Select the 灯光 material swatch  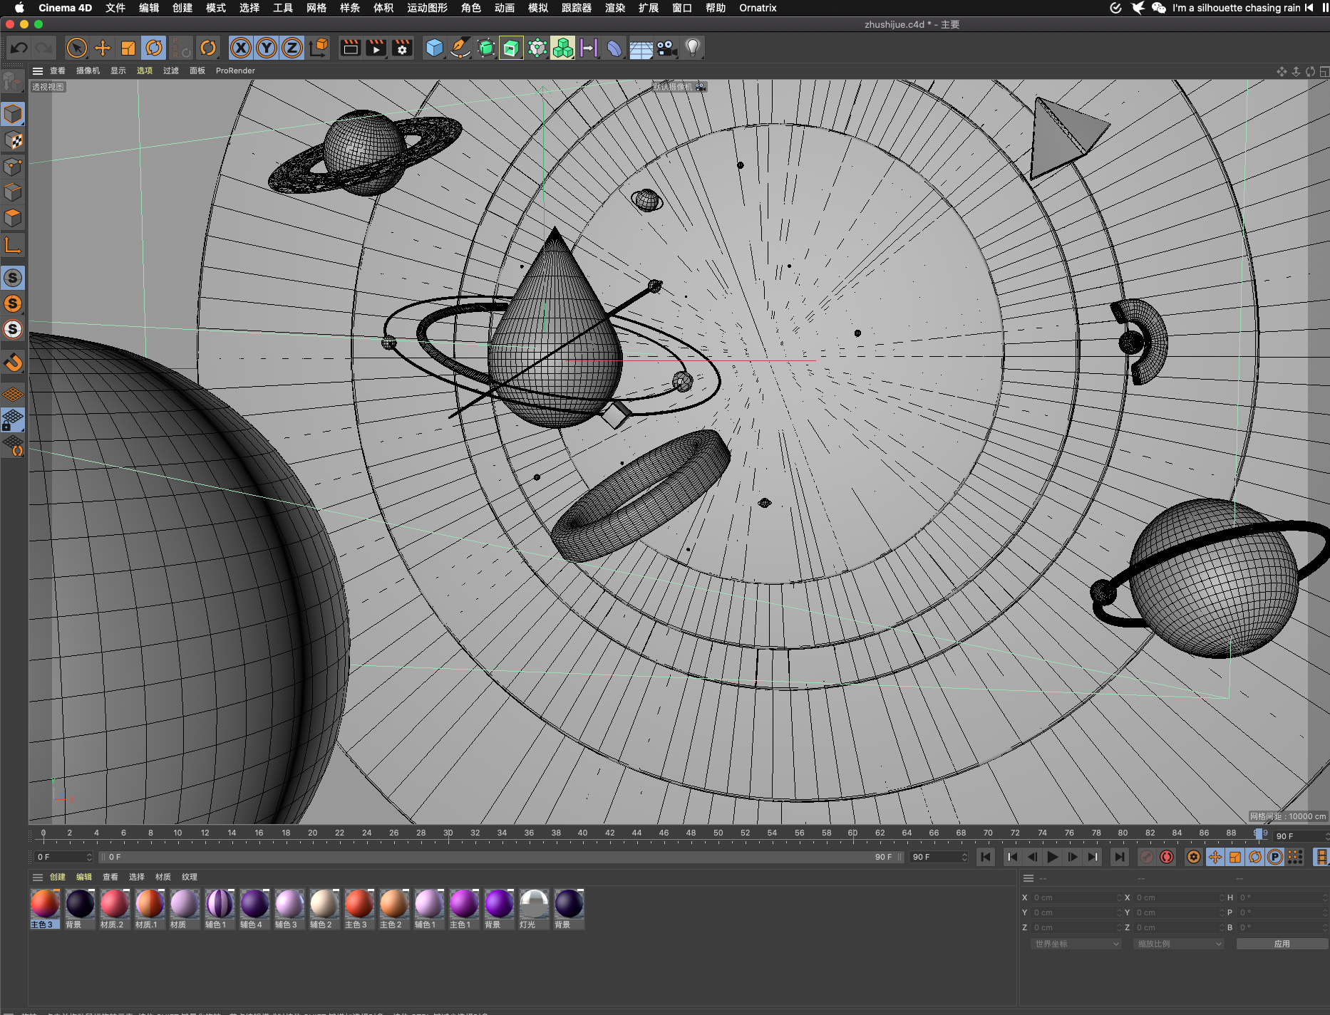coord(534,904)
